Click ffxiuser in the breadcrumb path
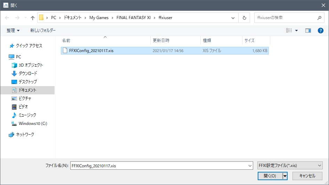Viewport: 329px width, 185px height. tap(165, 18)
